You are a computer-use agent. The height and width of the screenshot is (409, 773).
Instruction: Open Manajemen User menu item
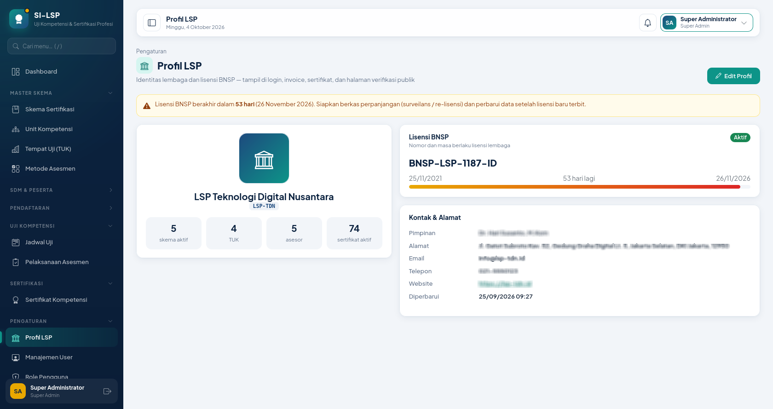coord(62,357)
